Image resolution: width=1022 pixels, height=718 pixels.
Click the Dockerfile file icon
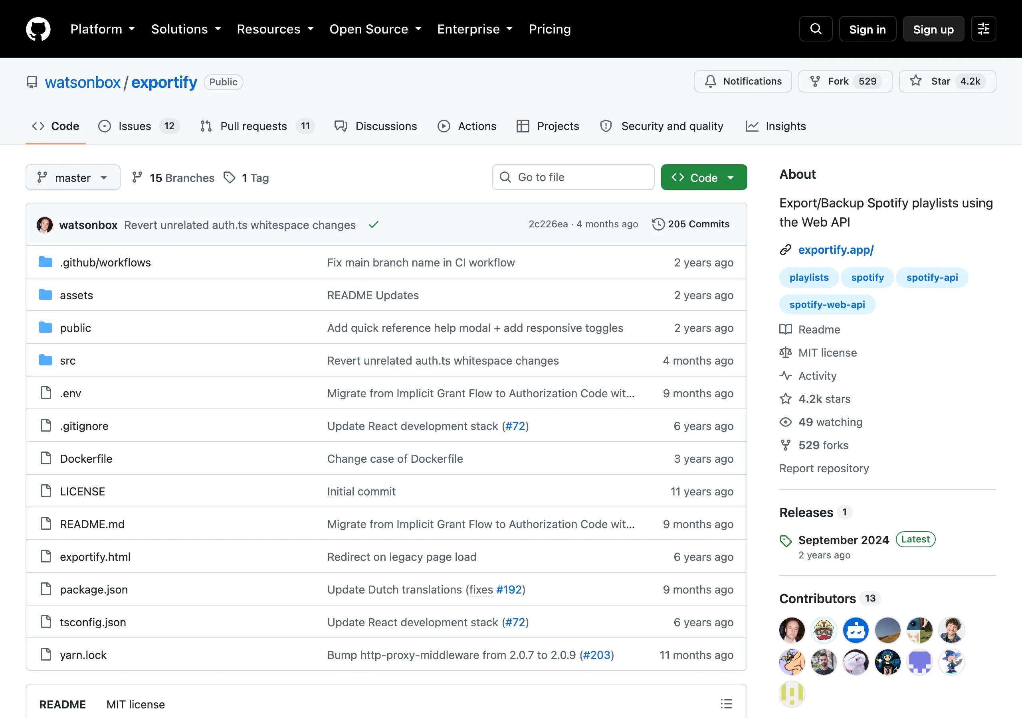[x=46, y=458]
